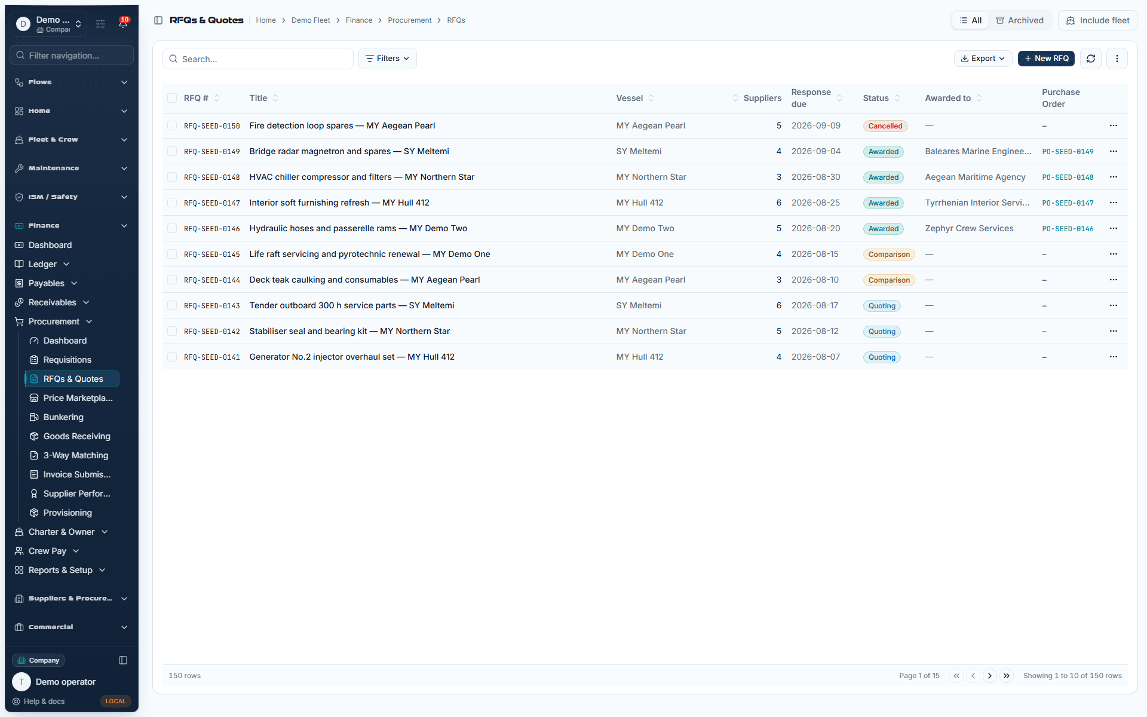Open row actions for RFQ-SEED-0147
This screenshot has width=1147, height=717.
pos(1114,203)
